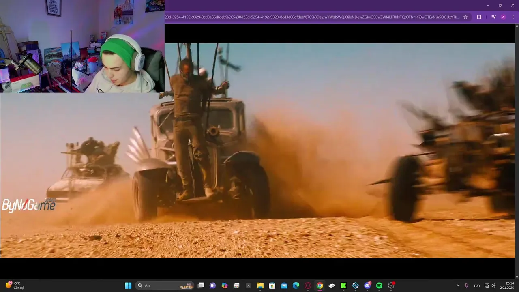Open the blue hexagon app icon in taskbar

(355, 286)
